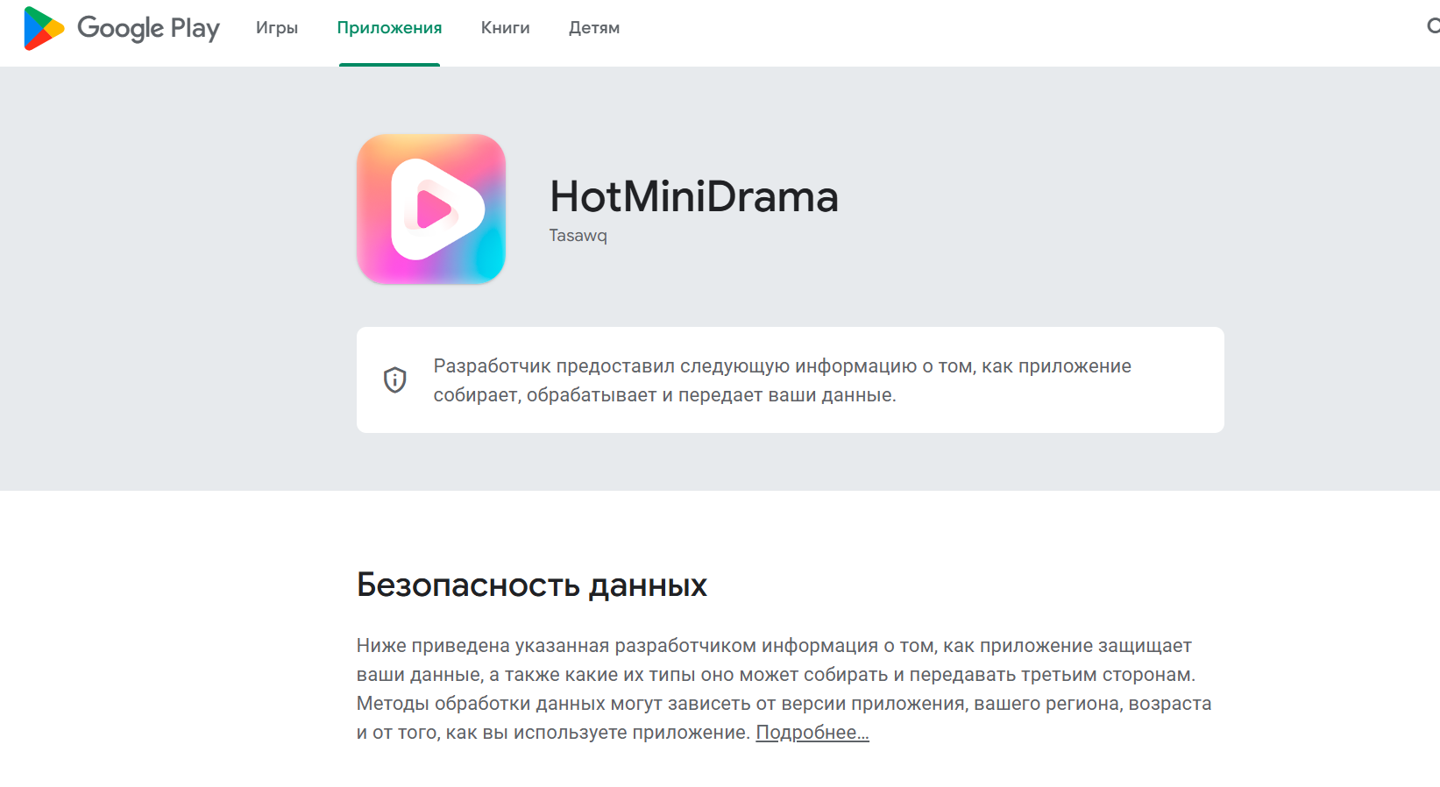The height and width of the screenshot is (787, 1440).
Task: Click the HotMiniDrama app icon
Action: coord(431,209)
